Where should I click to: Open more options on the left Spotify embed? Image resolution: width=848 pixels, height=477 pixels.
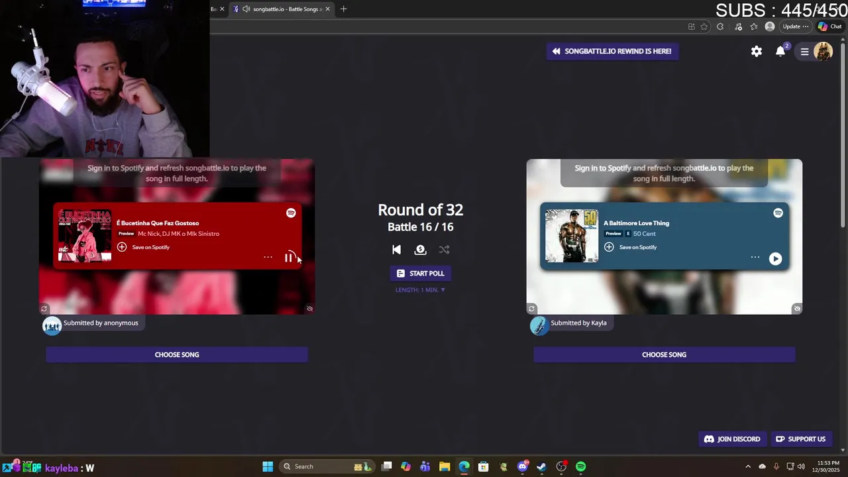click(x=268, y=257)
